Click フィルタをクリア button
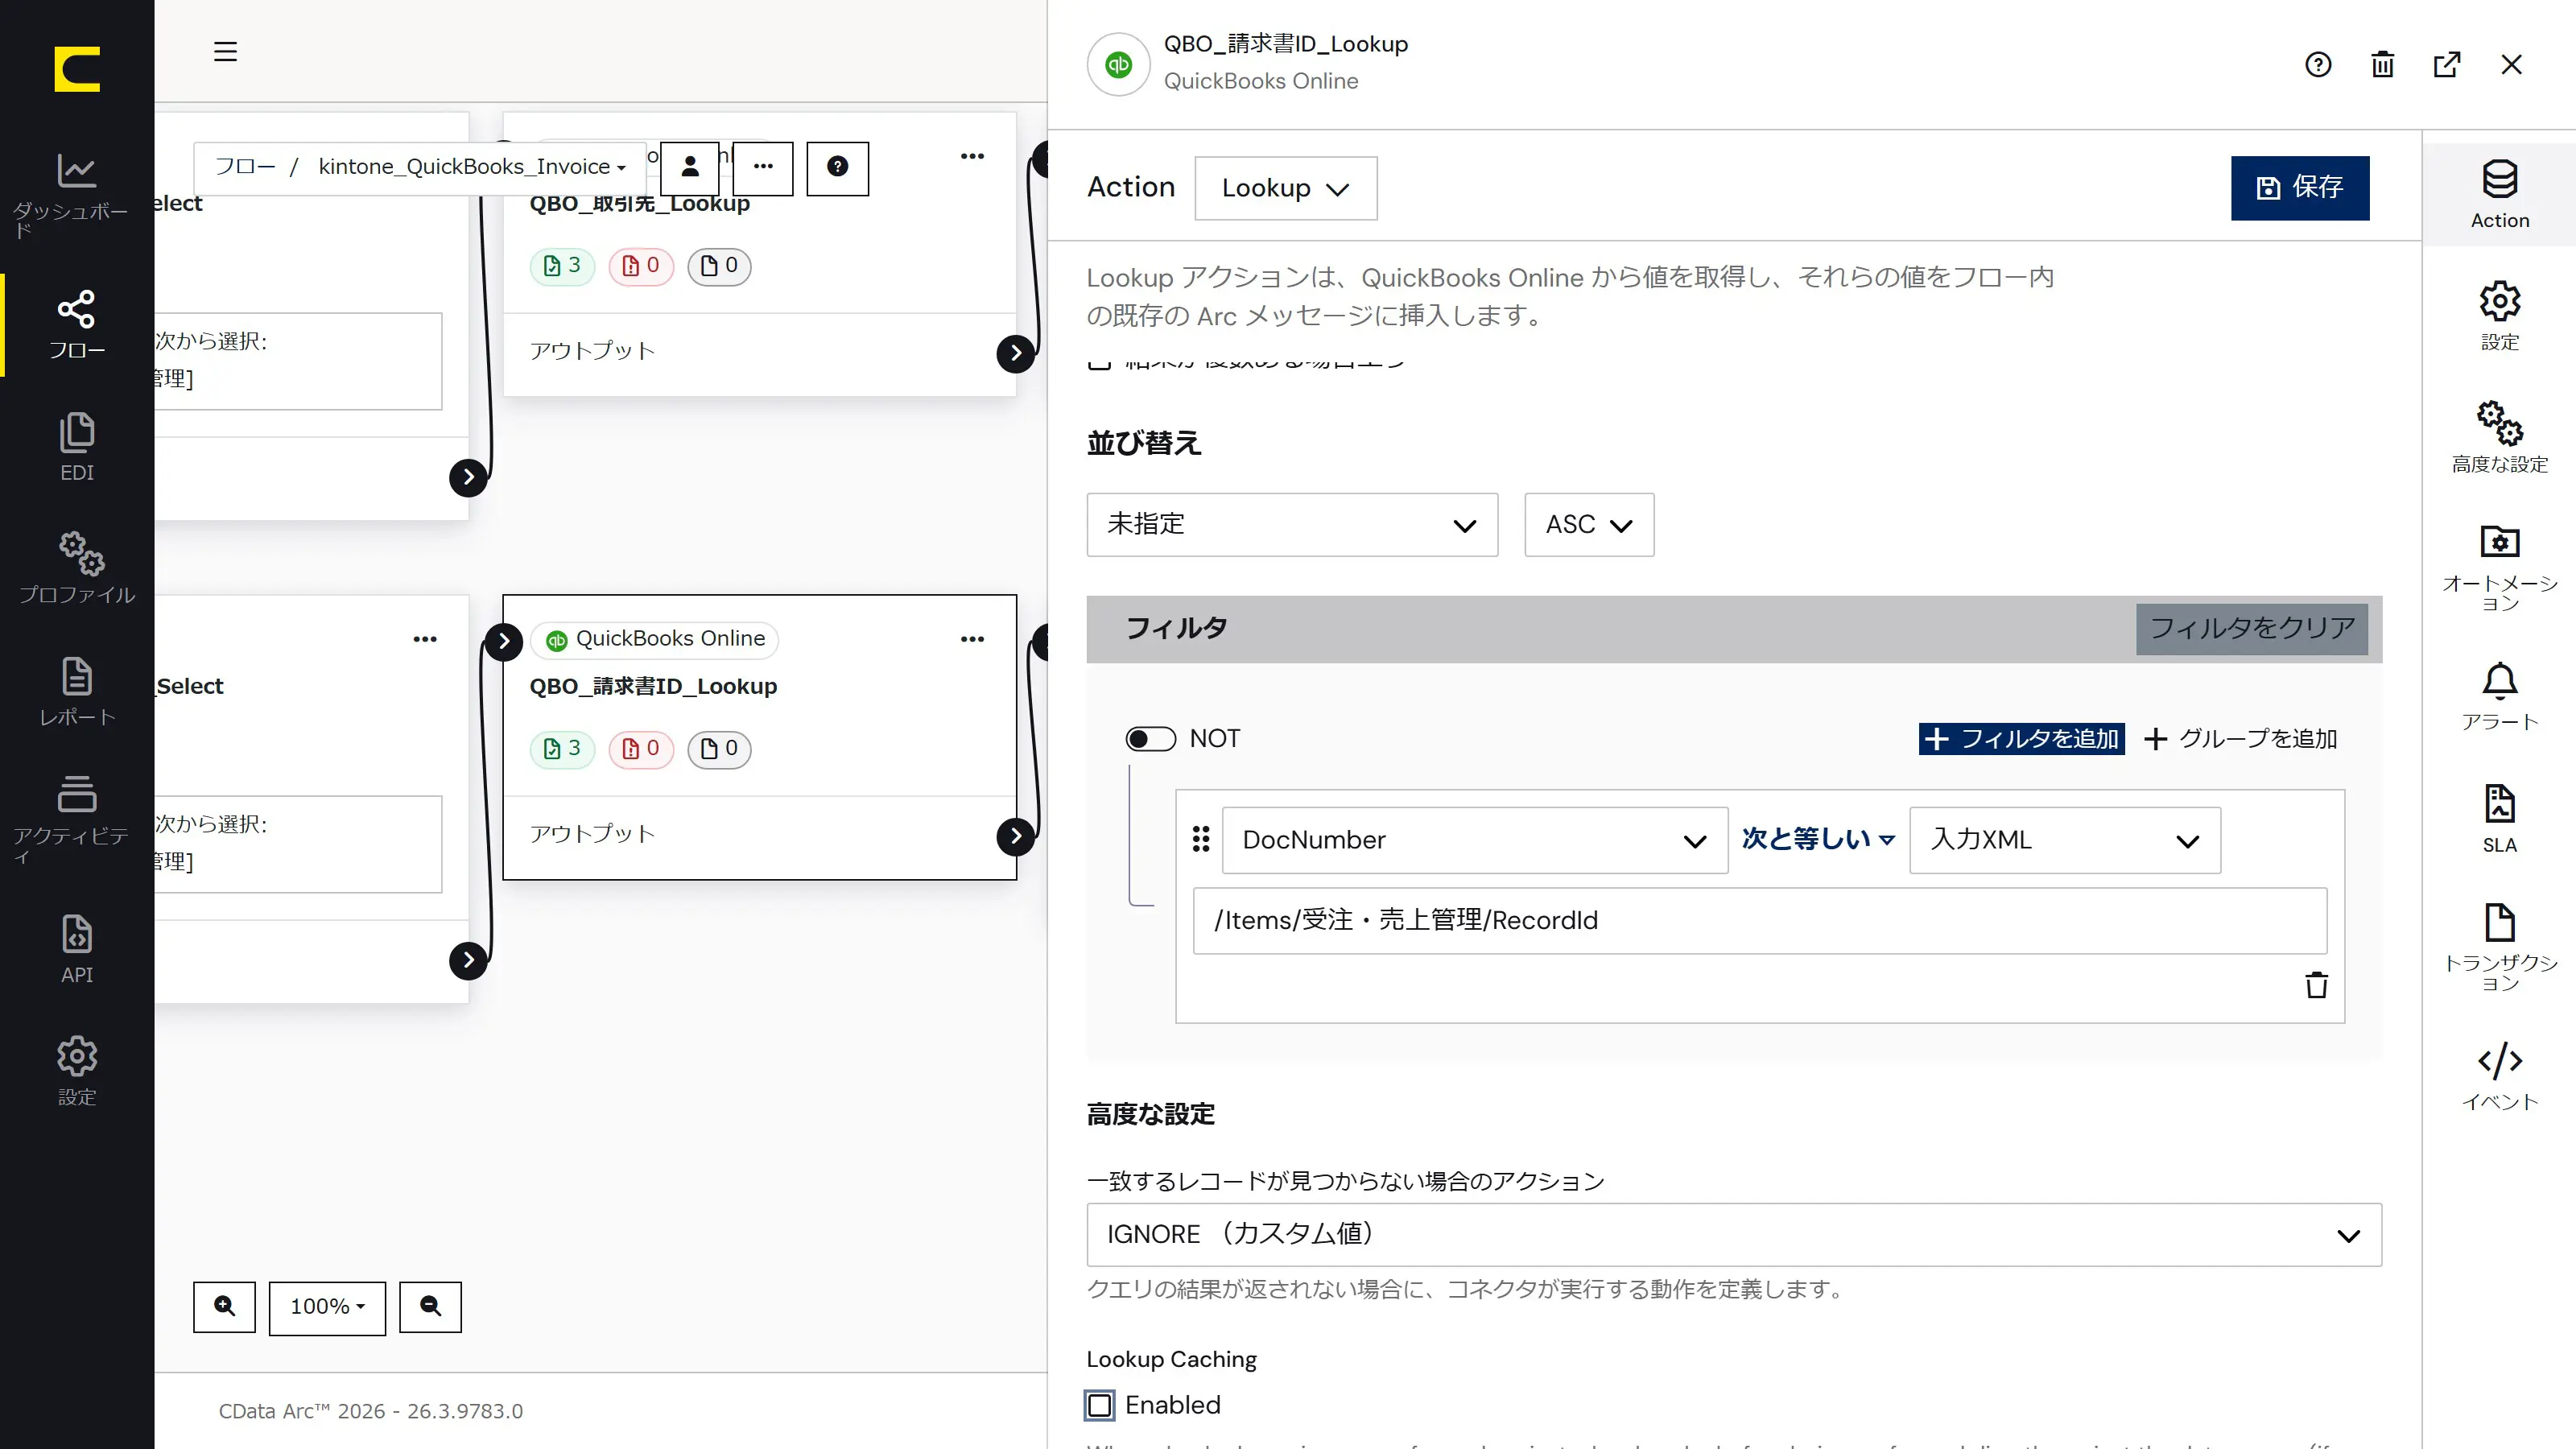This screenshot has height=1449, width=2576. [2251, 629]
